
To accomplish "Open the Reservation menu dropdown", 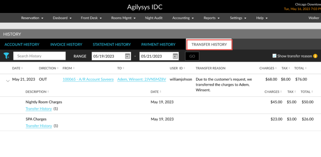I will (32, 18).
